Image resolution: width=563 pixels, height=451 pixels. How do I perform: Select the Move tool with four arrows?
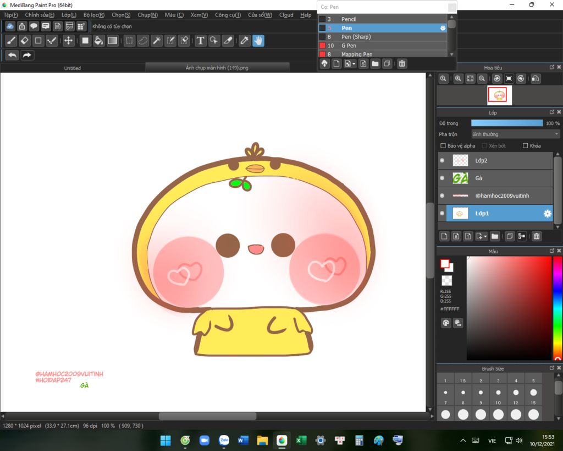(x=68, y=41)
